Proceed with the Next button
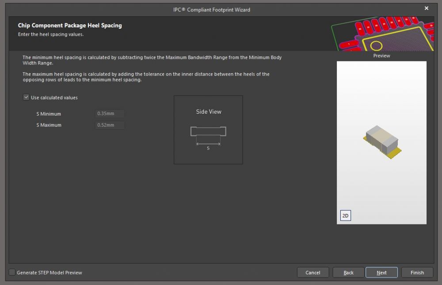This screenshot has height=285, width=442. pos(381,273)
